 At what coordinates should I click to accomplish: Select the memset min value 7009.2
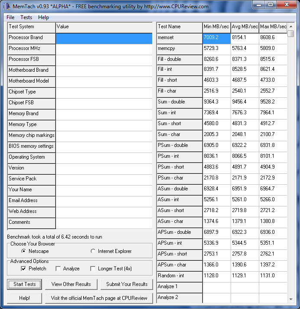tap(217, 38)
